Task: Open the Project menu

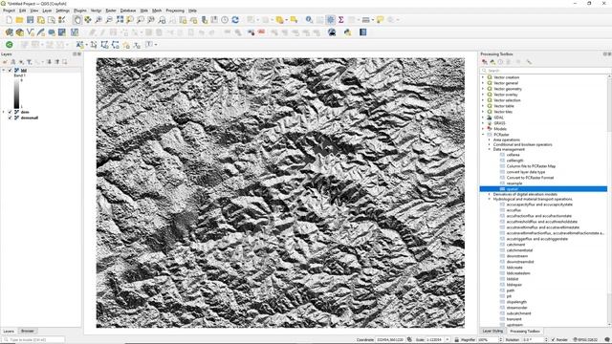Action: point(9,11)
